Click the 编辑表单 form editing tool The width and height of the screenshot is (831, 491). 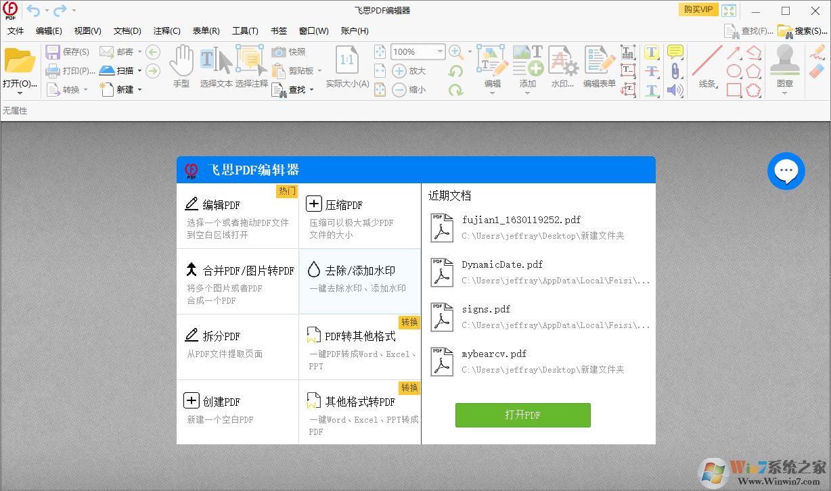tap(598, 66)
